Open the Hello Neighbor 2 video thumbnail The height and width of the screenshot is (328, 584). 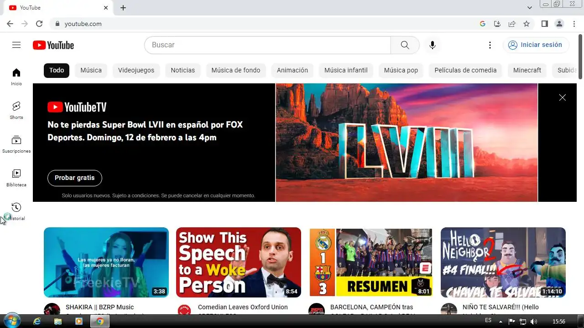[x=503, y=262]
